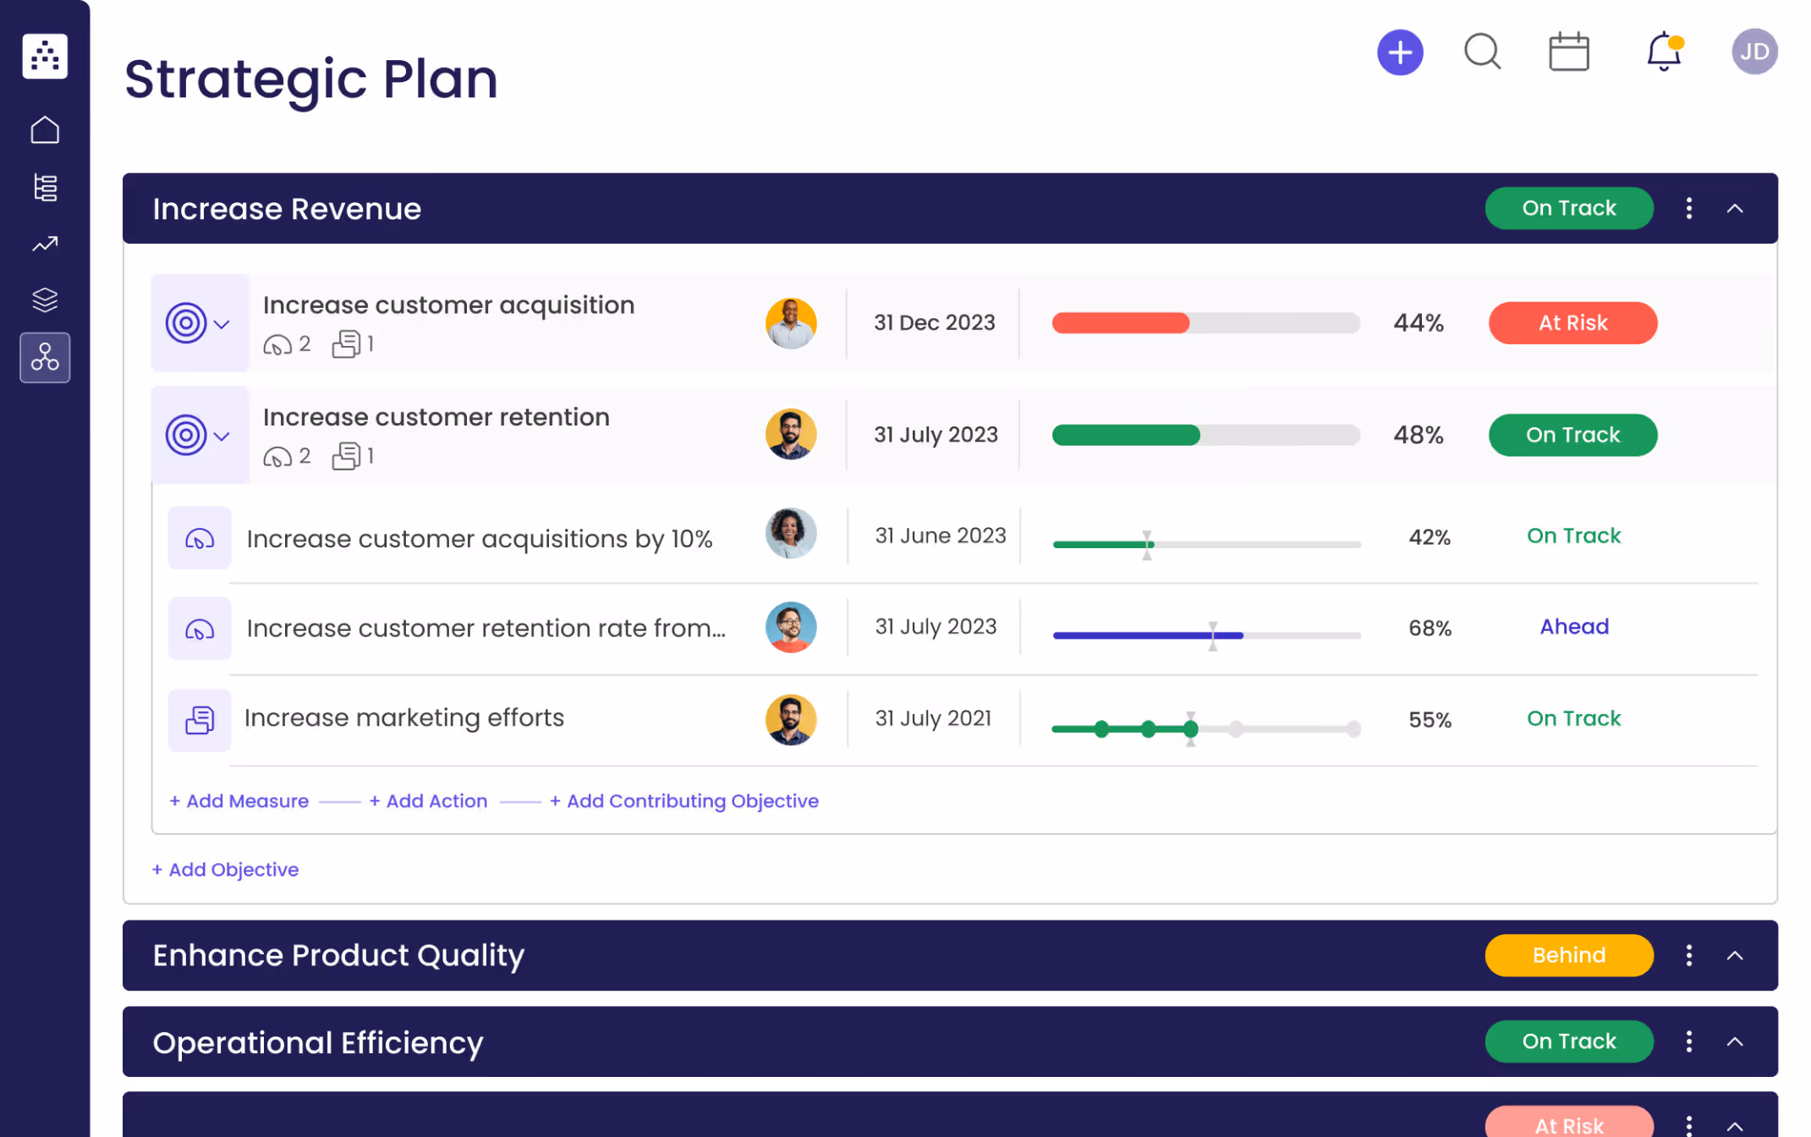Screen dimensions: 1811x1137
Task: Select the relationships network icon in the sidebar
Action: pyautogui.click(x=44, y=357)
